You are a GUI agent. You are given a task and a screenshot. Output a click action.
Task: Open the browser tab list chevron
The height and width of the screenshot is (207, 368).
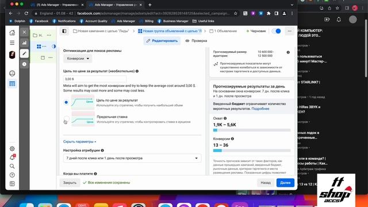(292, 5)
